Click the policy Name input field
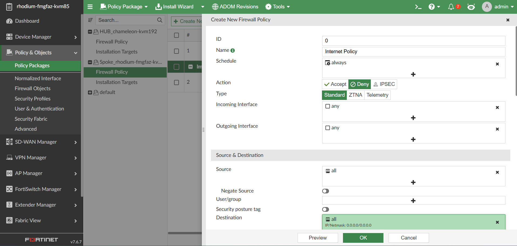 tap(414, 52)
